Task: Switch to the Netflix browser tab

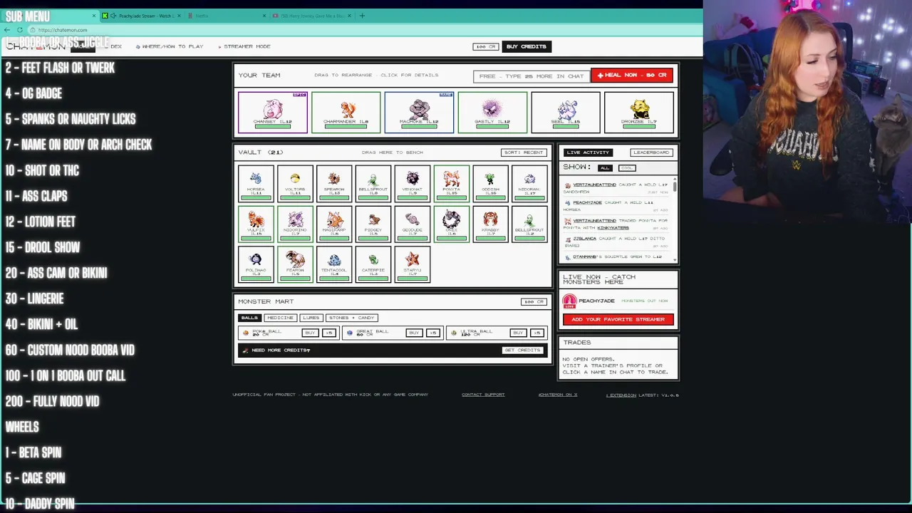Action: (226, 16)
